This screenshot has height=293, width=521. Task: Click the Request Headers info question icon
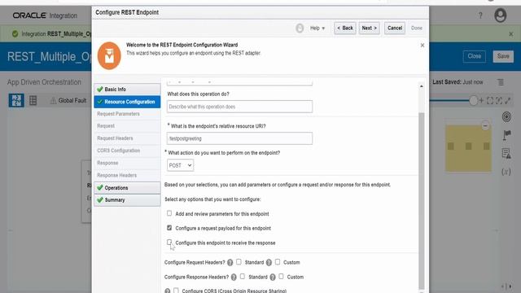pos(230,262)
